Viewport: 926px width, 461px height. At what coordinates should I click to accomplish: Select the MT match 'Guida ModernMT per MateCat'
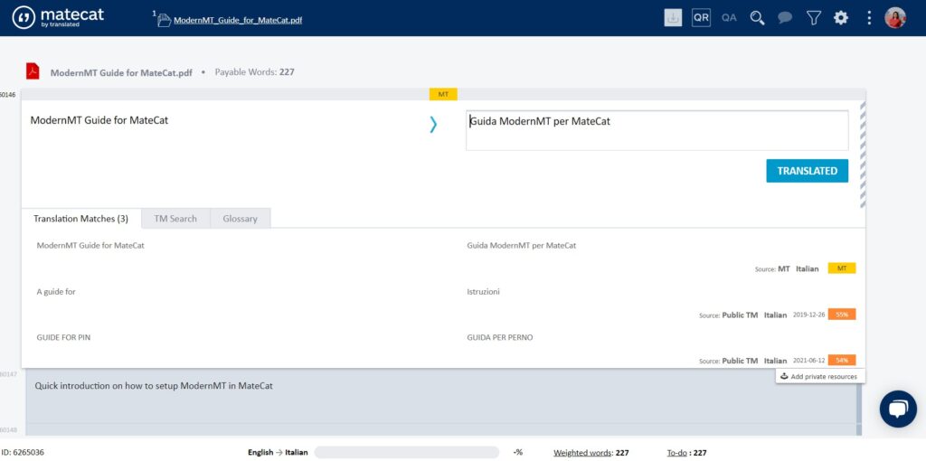point(522,246)
